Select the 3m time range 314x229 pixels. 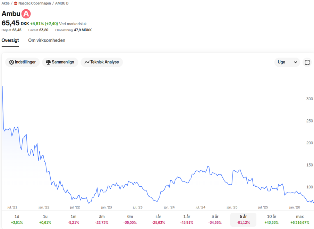click(x=102, y=220)
